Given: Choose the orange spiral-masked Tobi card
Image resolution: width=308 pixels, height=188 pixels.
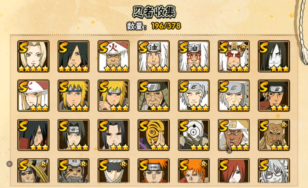Looking at the screenshot, I should click(x=153, y=135).
